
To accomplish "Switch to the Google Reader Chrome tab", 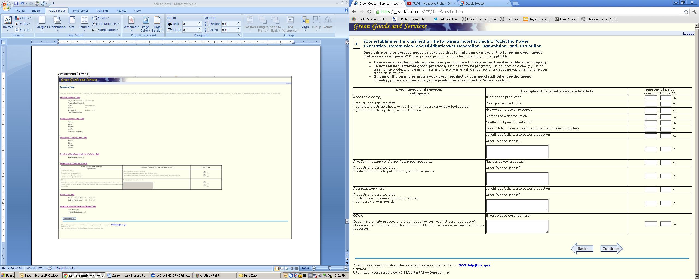I will (484, 4).
